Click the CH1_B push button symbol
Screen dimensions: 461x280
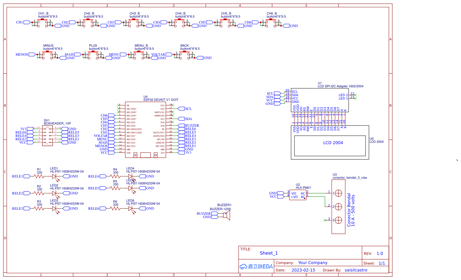pos(43,22)
